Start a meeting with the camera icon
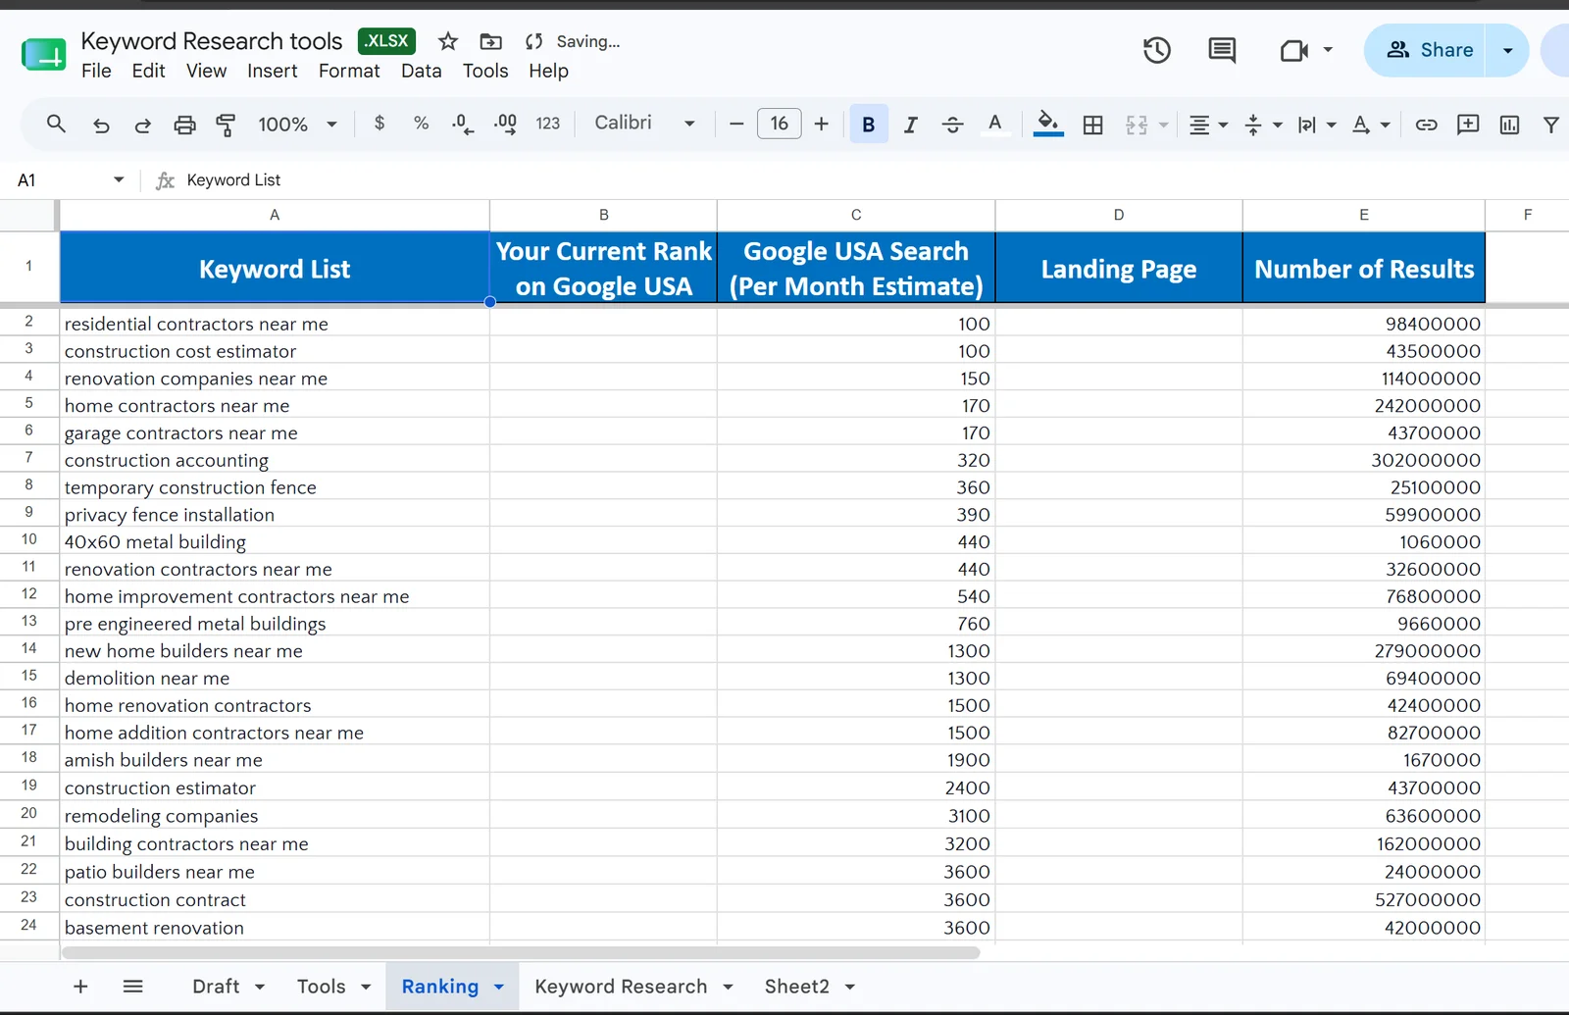The image size is (1569, 1015). click(x=1294, y=50)
